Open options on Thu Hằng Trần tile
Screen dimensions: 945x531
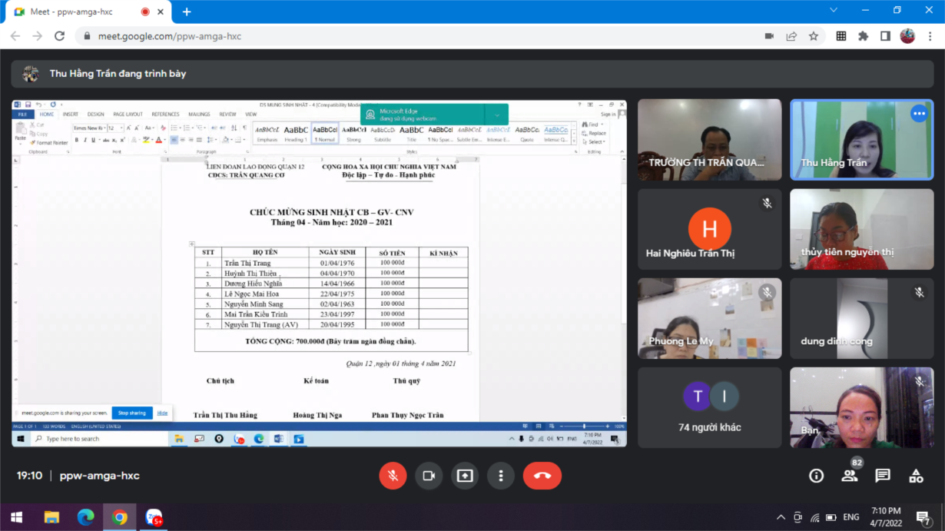(x=919, y=114)
